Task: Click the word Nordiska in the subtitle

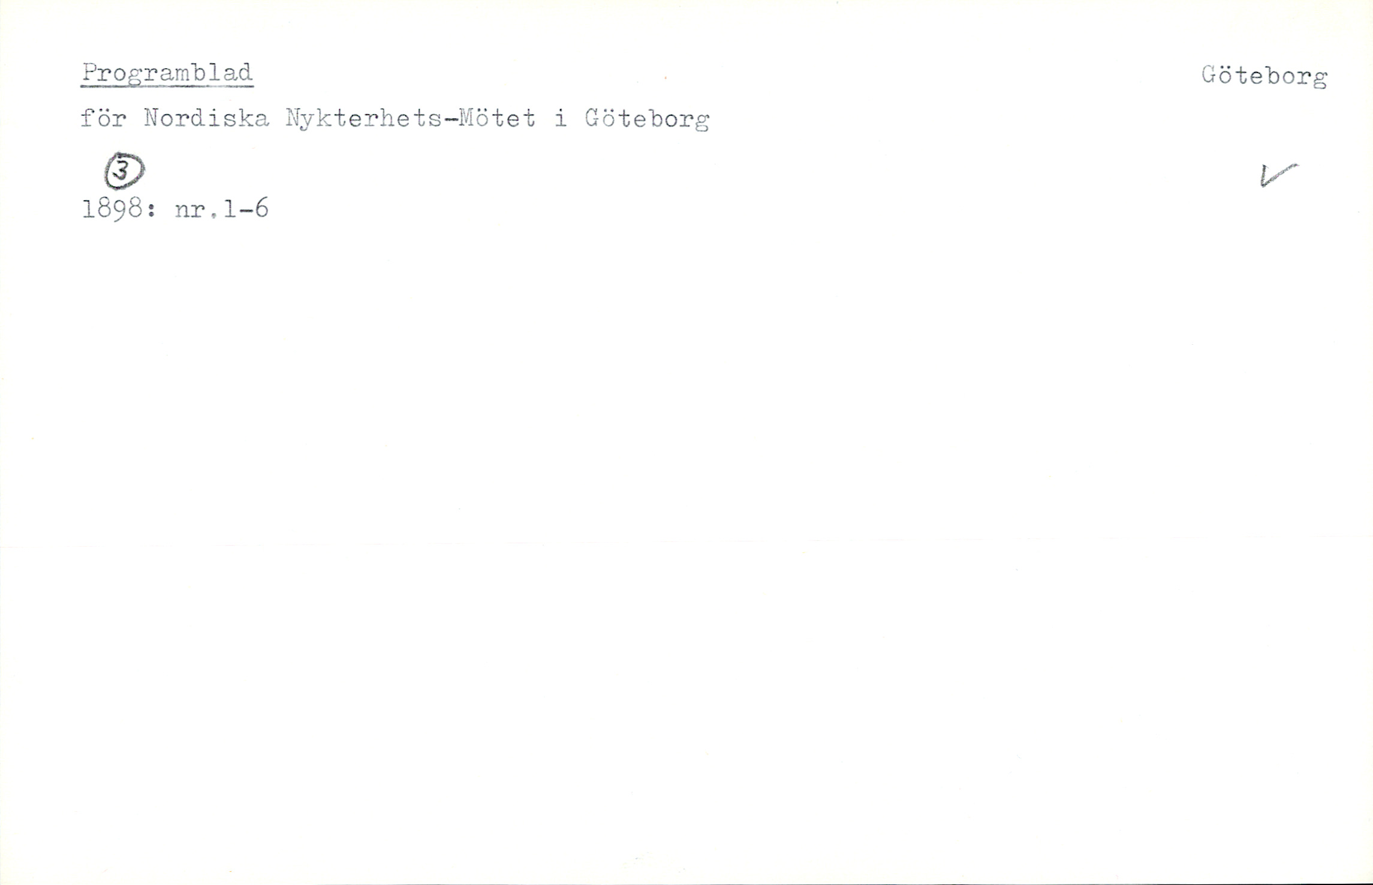Action: coord(207,119)
